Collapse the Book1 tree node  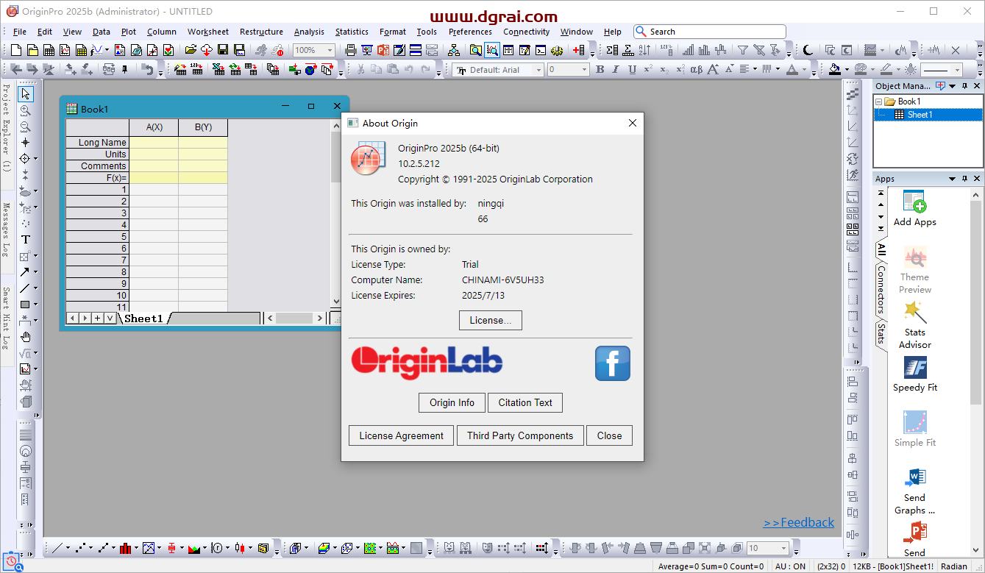click(x=878, y=102)
